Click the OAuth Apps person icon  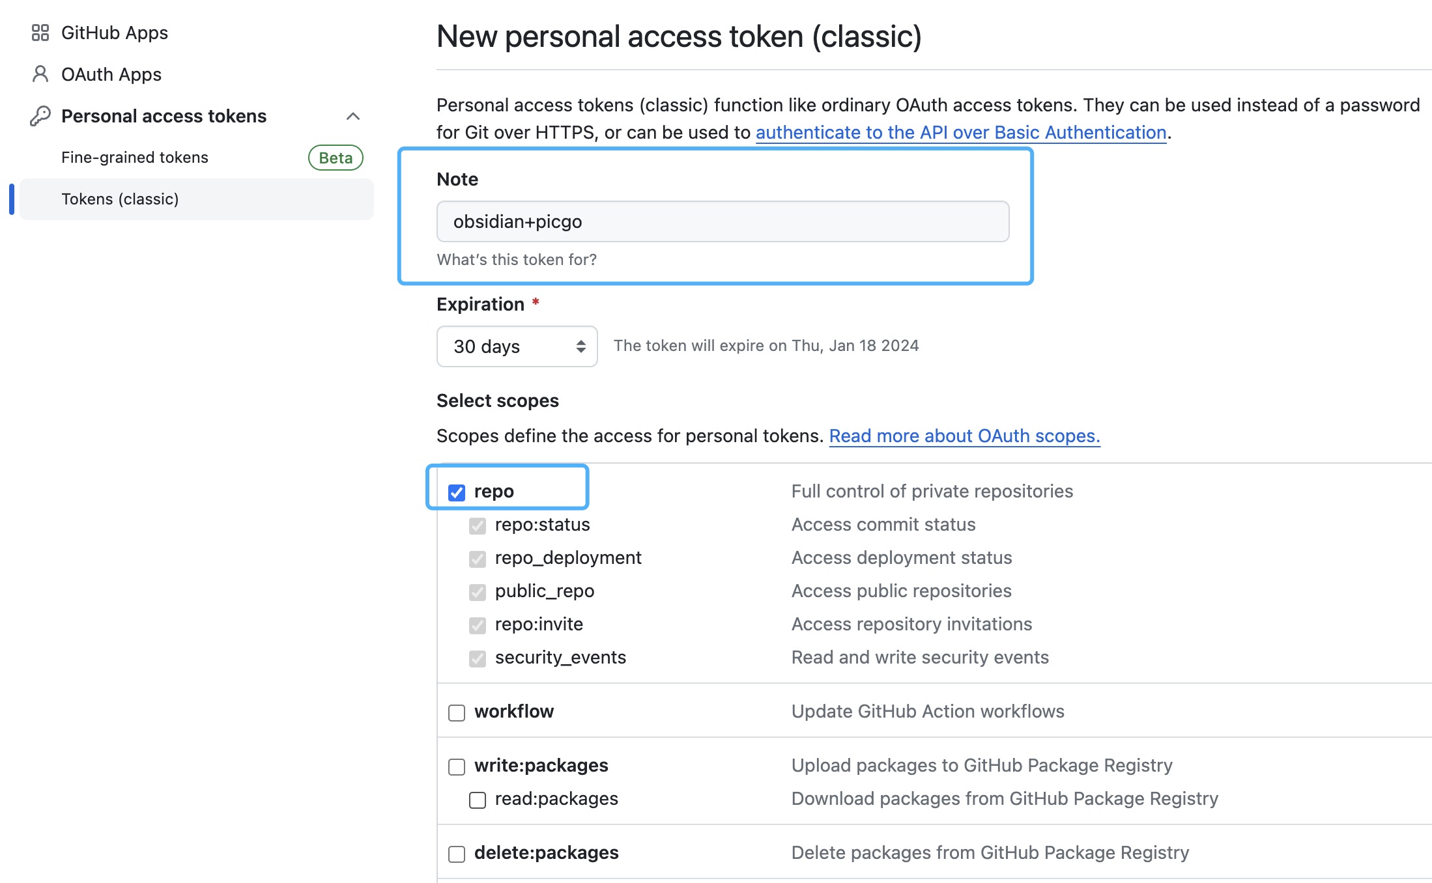pyautogui.click(x=40, y=74)
